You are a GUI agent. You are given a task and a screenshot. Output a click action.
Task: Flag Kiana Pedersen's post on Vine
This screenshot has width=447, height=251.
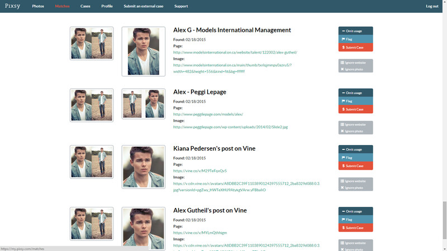pyautogui.click(x=355, y=158)
